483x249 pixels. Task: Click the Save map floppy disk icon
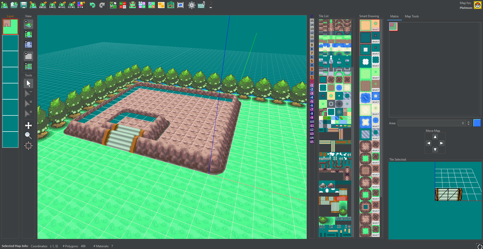click(x=24, y=5)
